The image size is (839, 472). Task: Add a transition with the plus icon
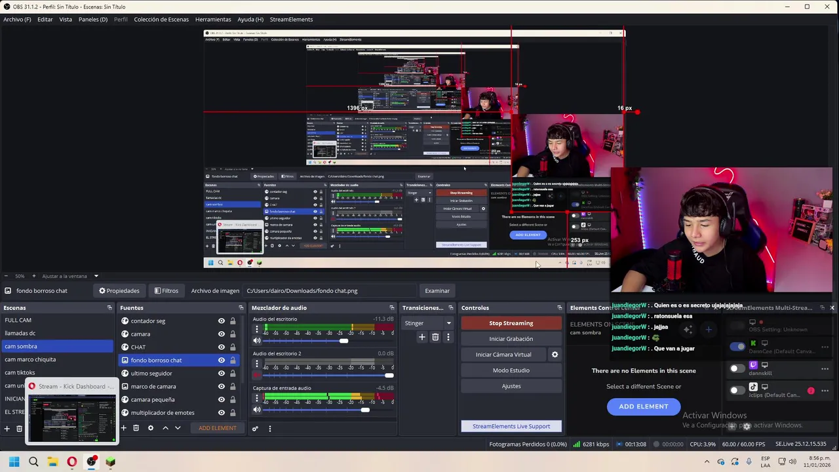point(422,337)
